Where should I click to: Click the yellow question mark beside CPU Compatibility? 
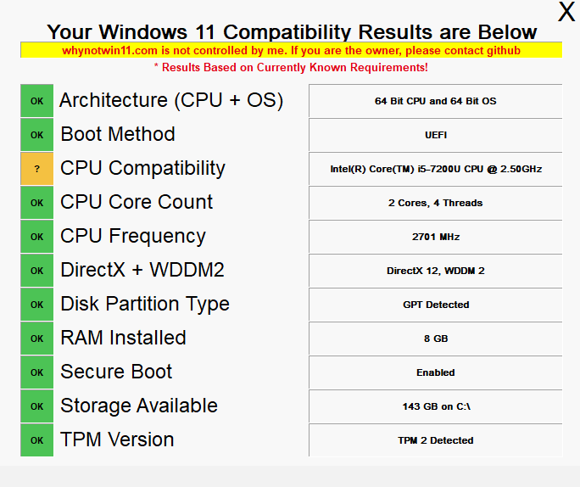(36, 169)
